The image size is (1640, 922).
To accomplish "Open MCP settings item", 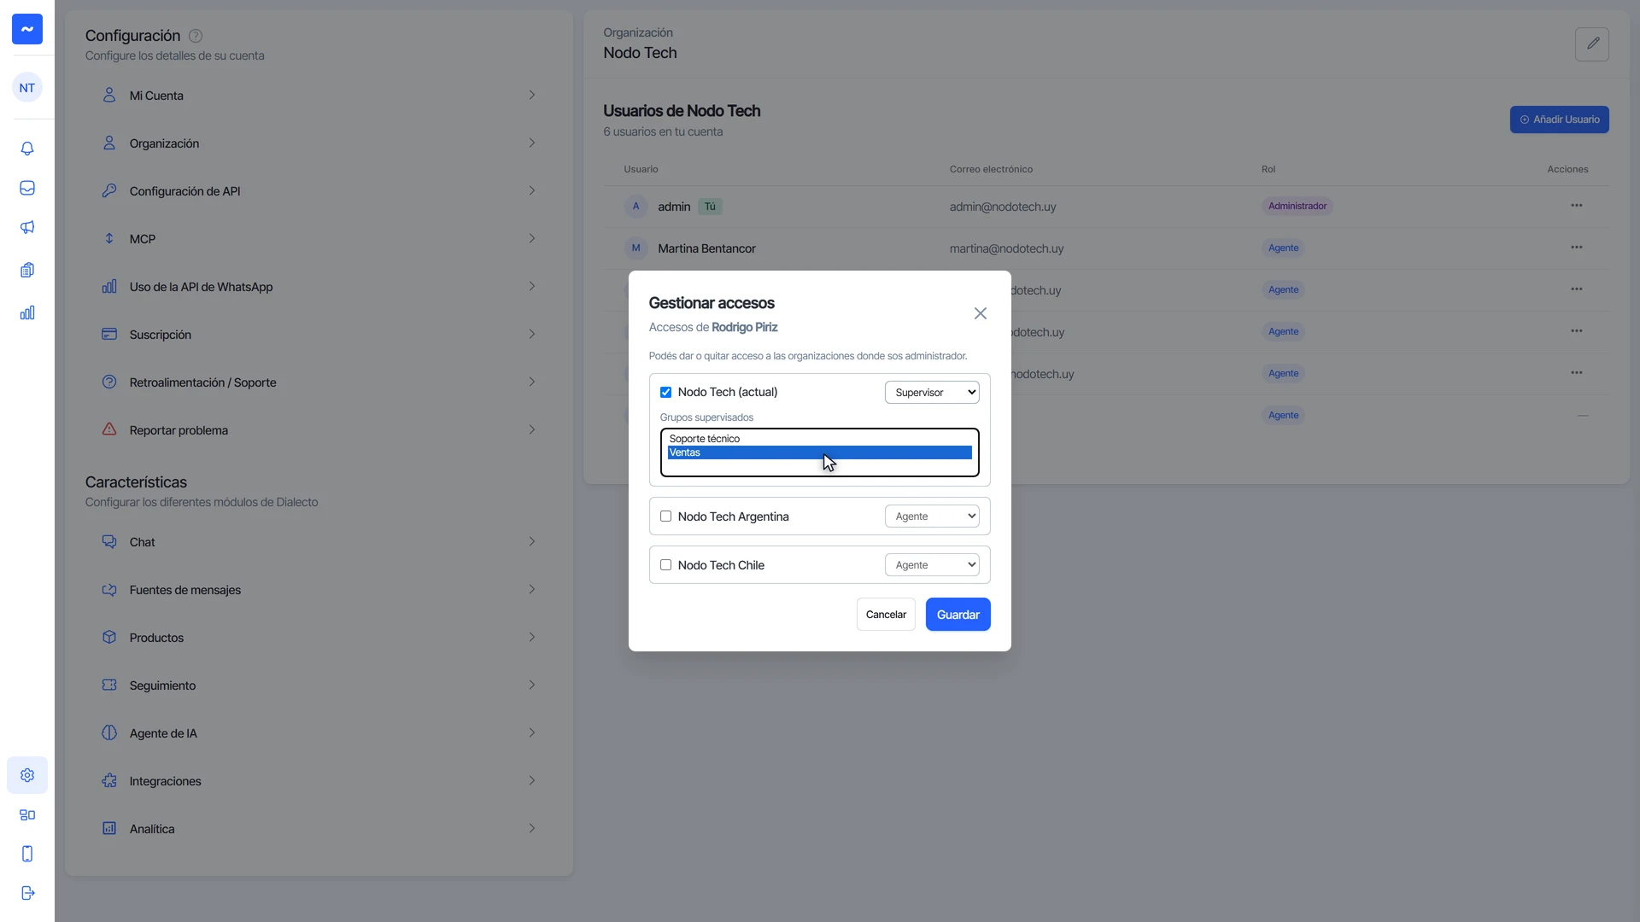I will (319, 239).
